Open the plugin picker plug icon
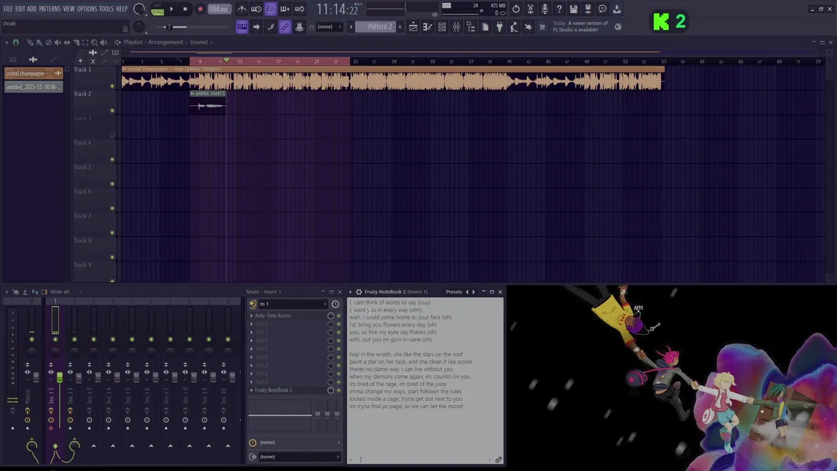This screenshot has height=471, width=837. pyautogui.click(x=500, y=27)
